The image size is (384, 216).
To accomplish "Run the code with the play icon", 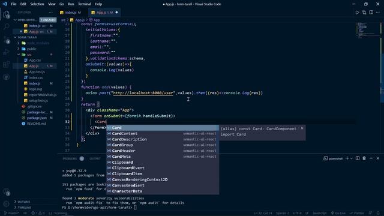I will pyautogui.click(x=358, y=13).
